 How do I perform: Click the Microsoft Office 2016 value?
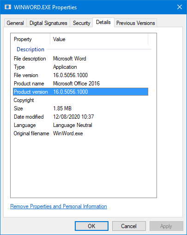click(77, 84)
